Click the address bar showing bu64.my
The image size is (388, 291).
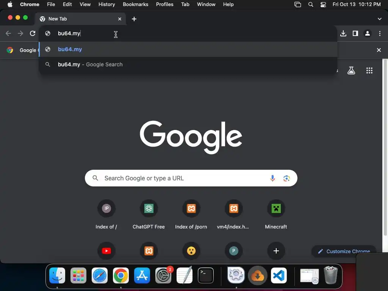coord(188,33)
